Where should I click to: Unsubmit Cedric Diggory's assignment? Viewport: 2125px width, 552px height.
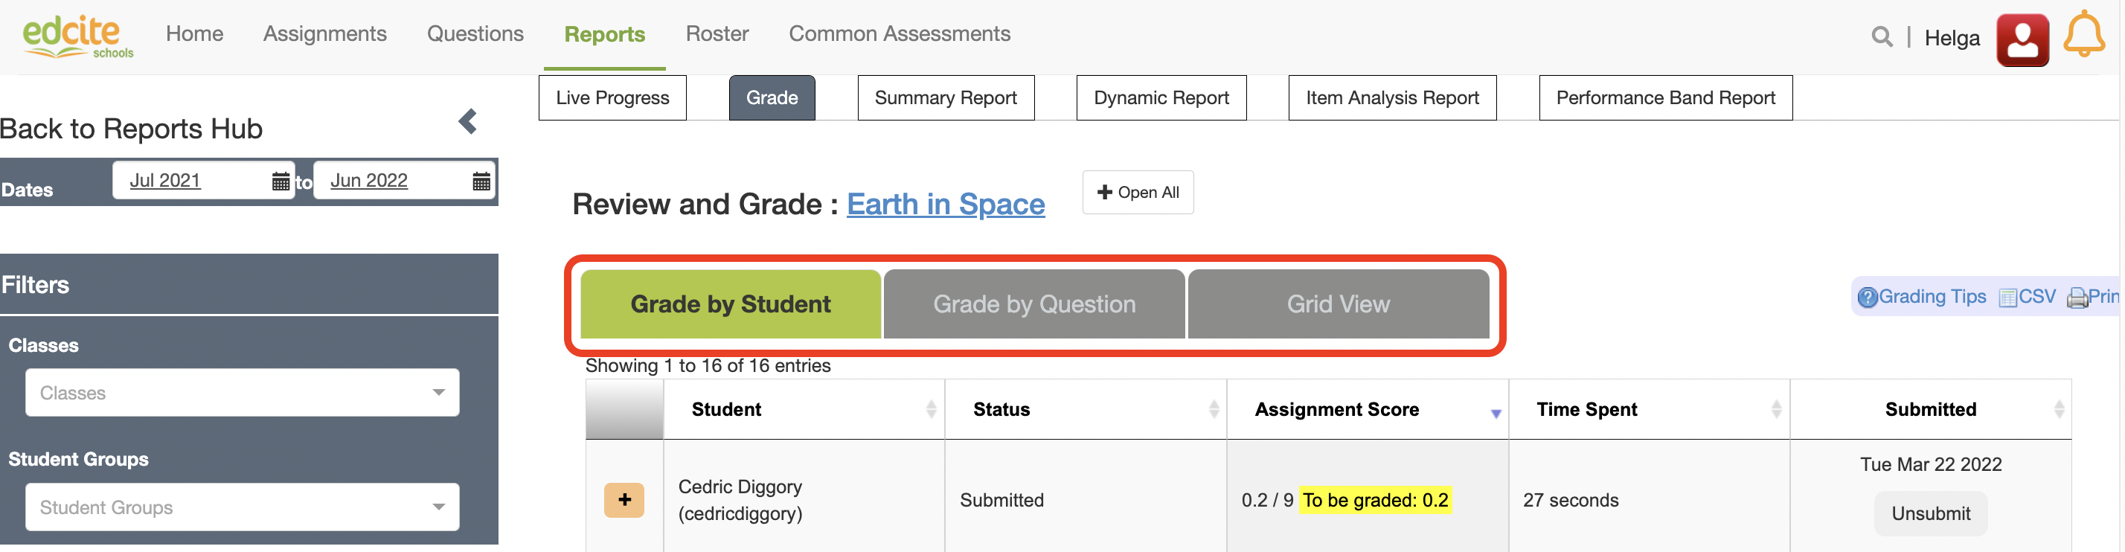[1929, 514]
